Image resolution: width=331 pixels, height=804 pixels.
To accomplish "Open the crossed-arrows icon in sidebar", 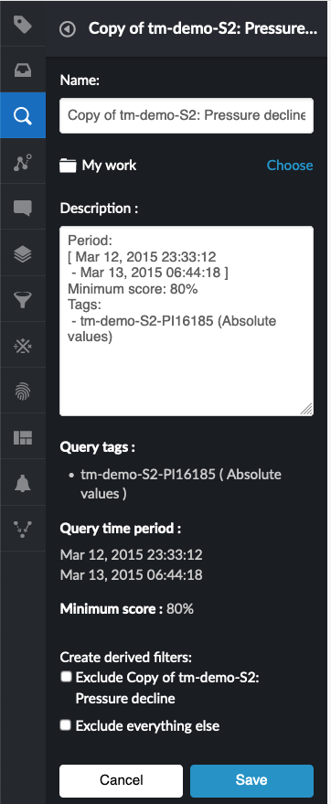I will [23, 346].
